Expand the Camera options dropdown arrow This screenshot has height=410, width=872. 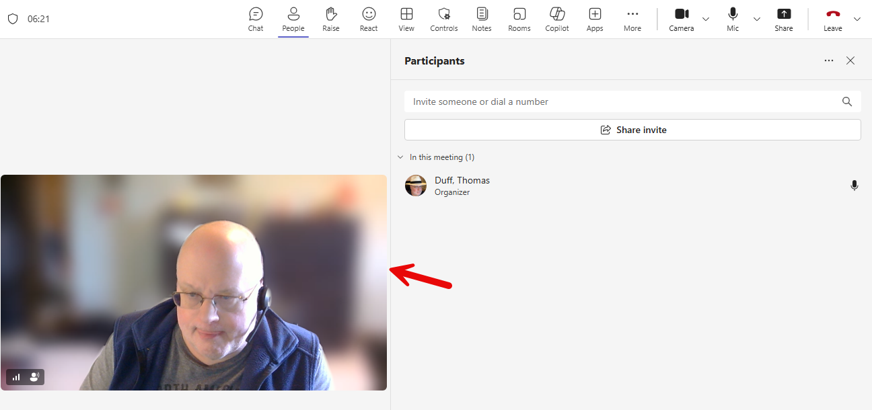tap(706, 19)
